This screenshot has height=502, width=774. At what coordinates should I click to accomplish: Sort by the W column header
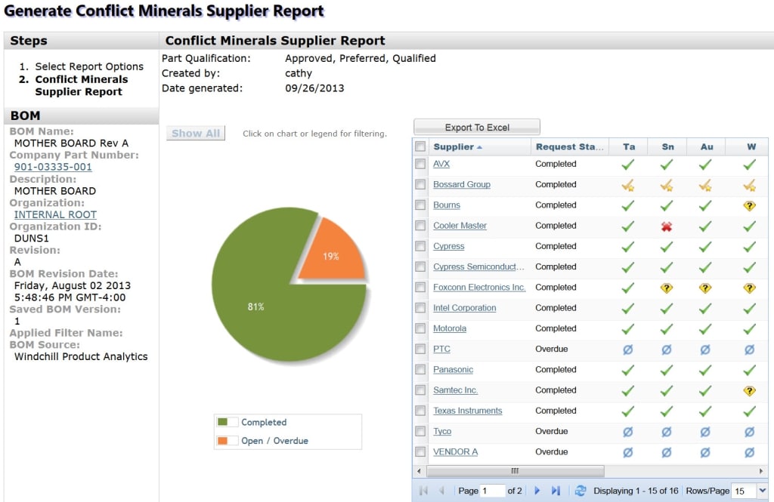point(748,146)
